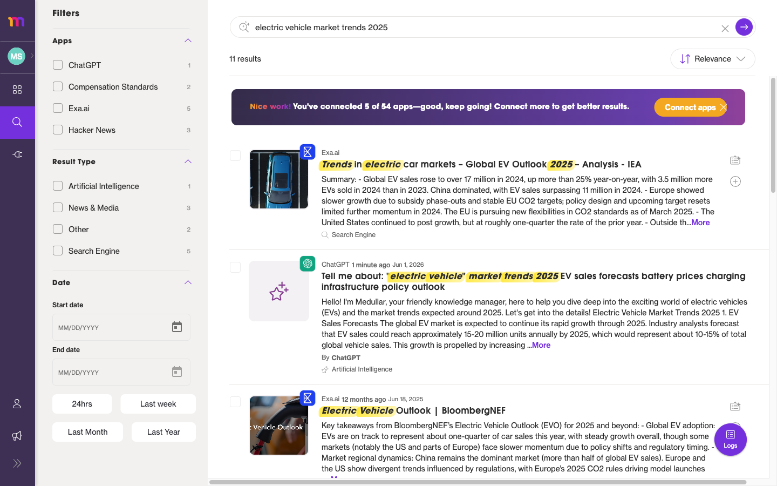The width and height of the screenshot is (777, 486).
Task: Click save icon on the IEA result
Action: 735,160
